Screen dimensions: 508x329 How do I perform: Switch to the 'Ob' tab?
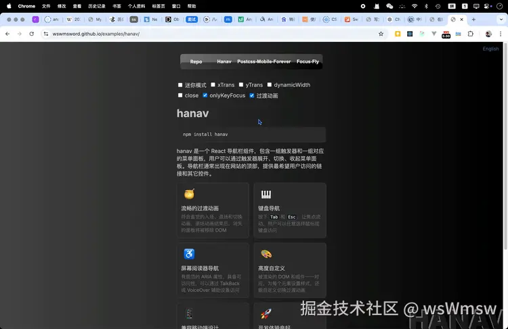[172, 20]
